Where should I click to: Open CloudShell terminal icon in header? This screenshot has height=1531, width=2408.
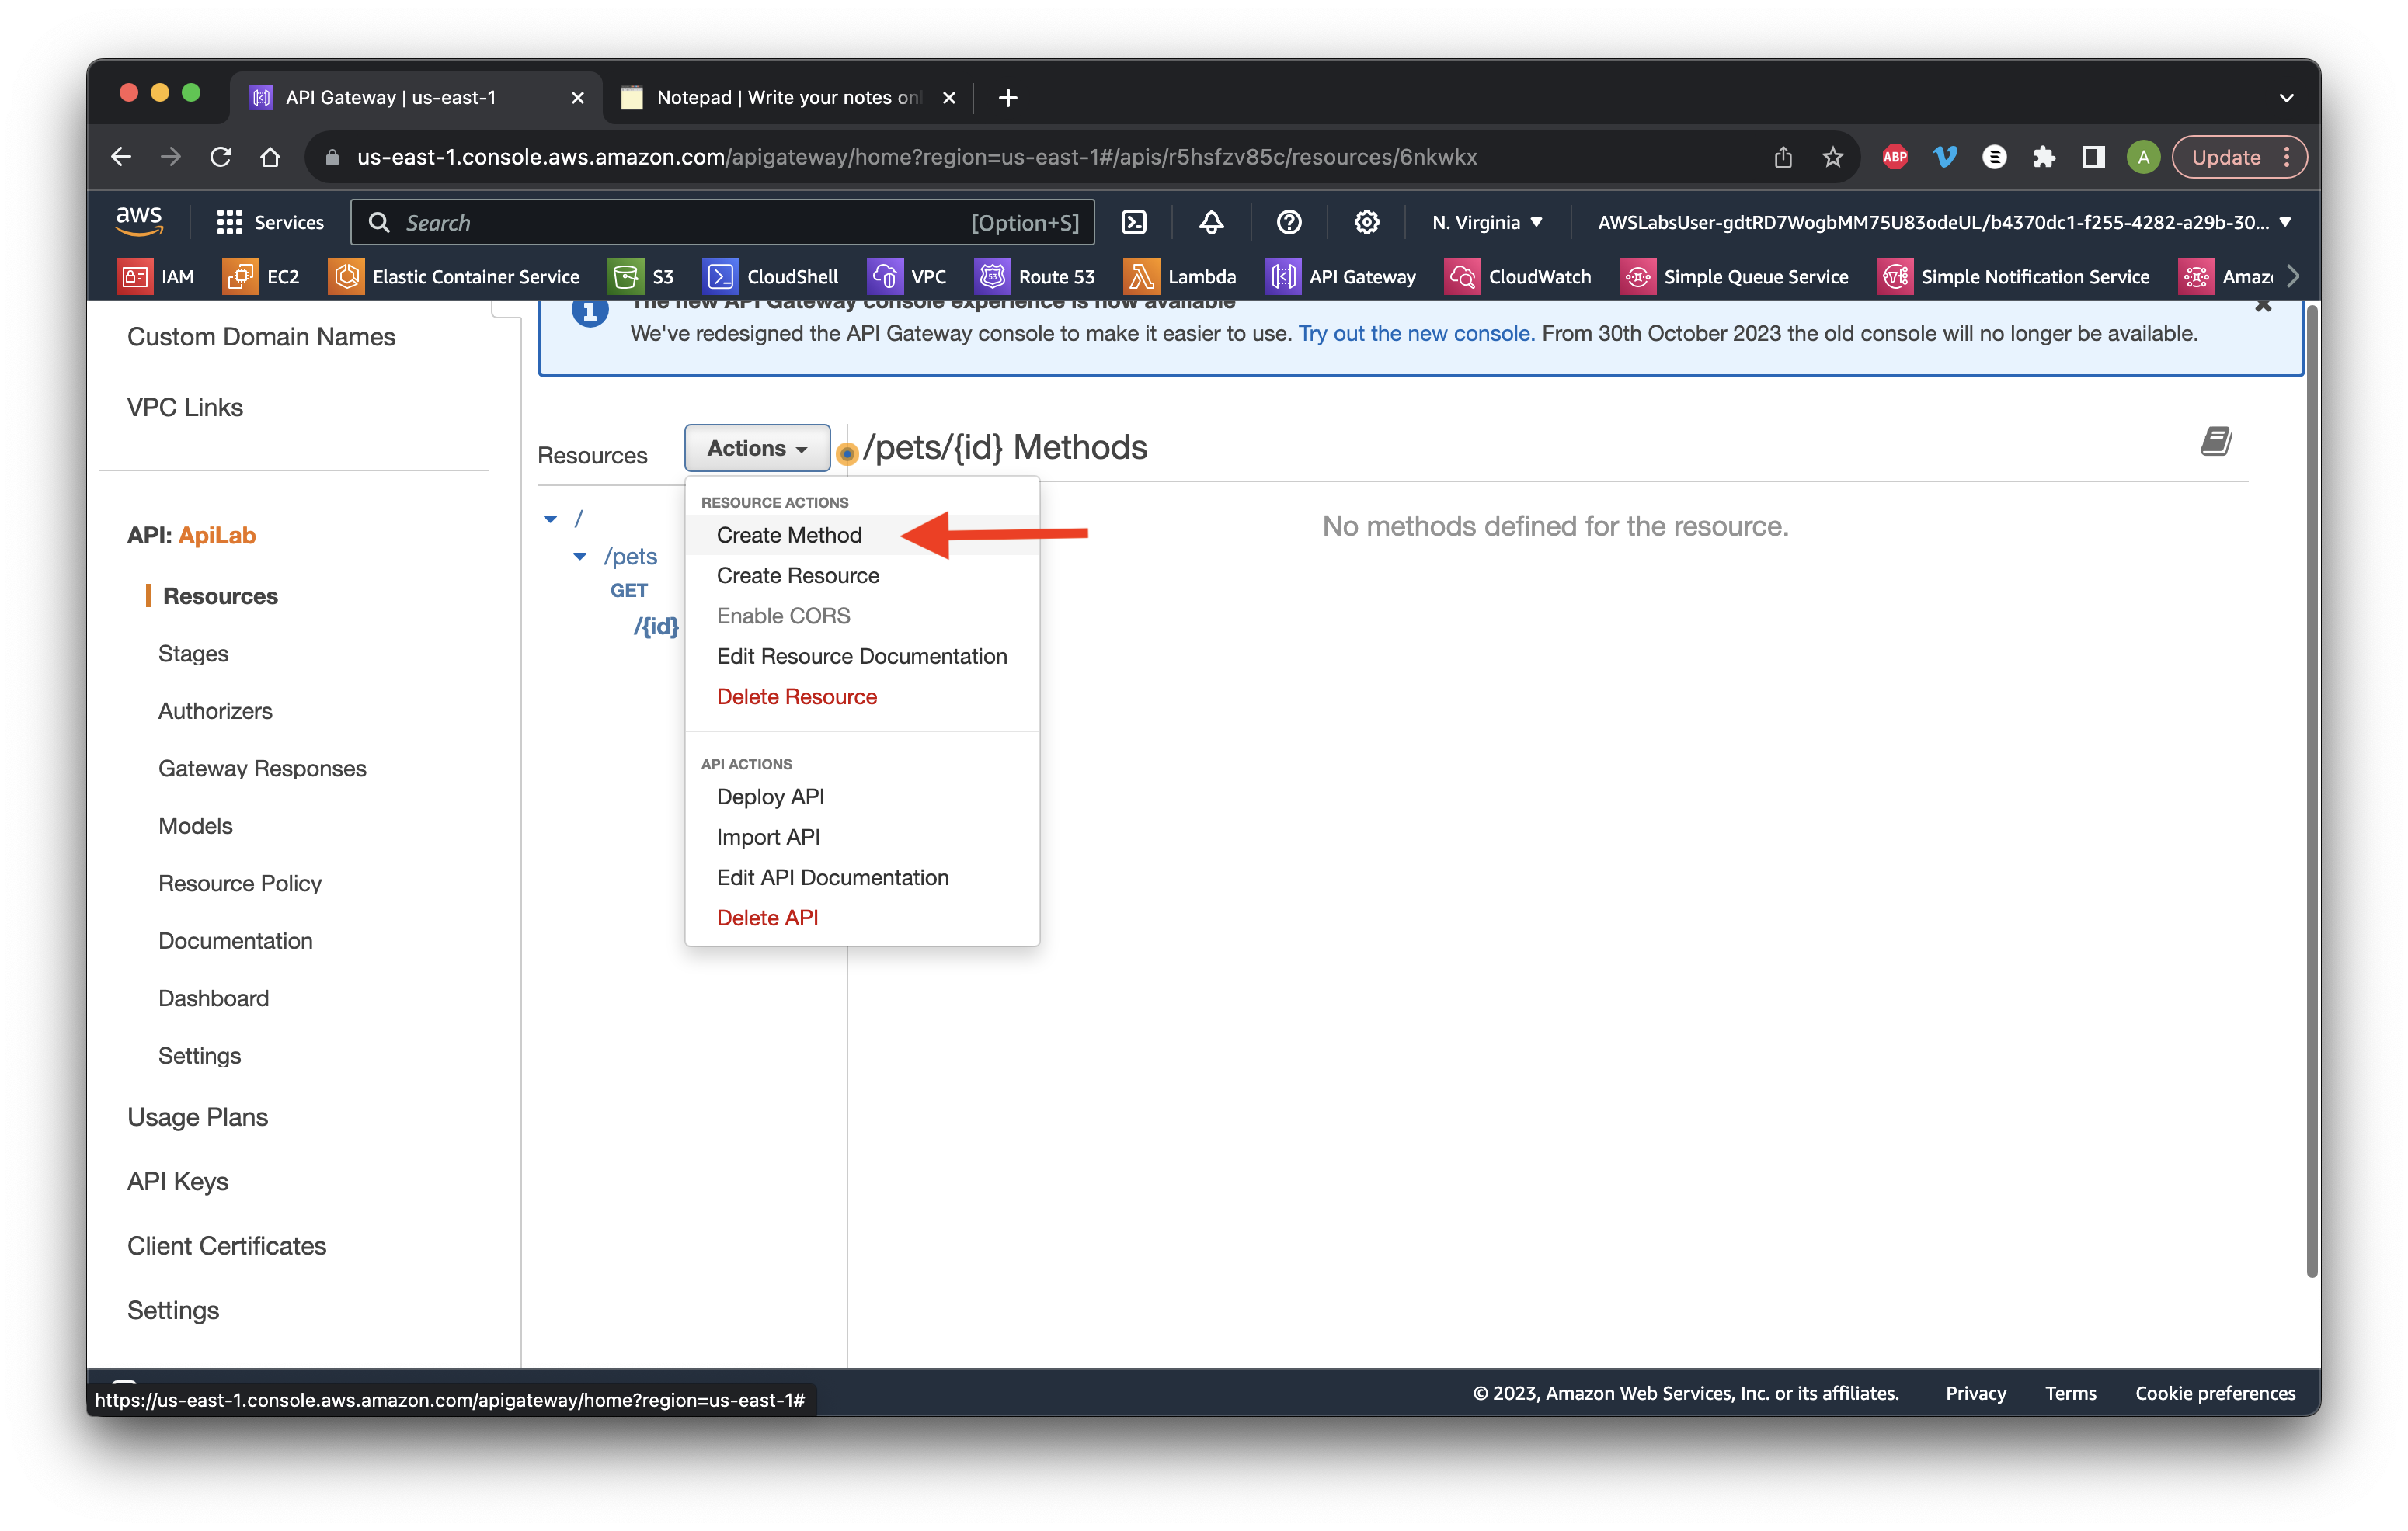1134,222
